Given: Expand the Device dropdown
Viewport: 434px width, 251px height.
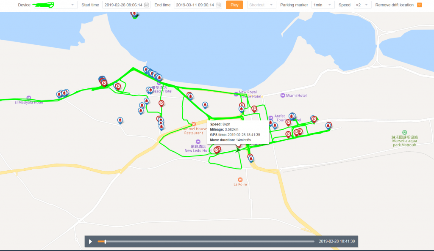Looking at the screenshot, I should pos(55,5).
